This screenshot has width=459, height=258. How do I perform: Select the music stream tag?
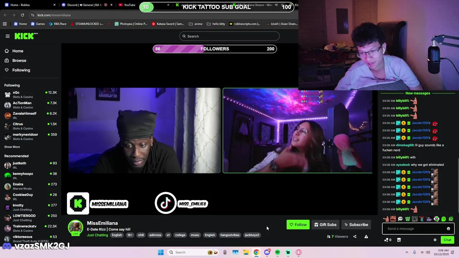[x=195, y=235]
